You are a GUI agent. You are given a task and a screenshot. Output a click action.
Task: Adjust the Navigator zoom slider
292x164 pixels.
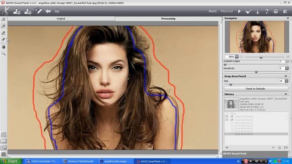[x=261, y=57]
